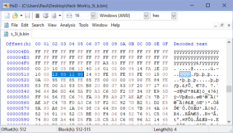Select the s_3i_b.bin document tab

[16, 34]
